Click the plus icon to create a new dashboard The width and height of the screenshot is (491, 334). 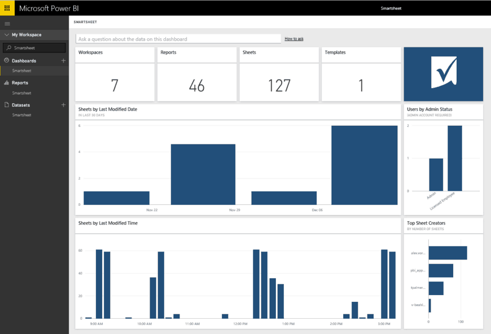tap(63, 60)
